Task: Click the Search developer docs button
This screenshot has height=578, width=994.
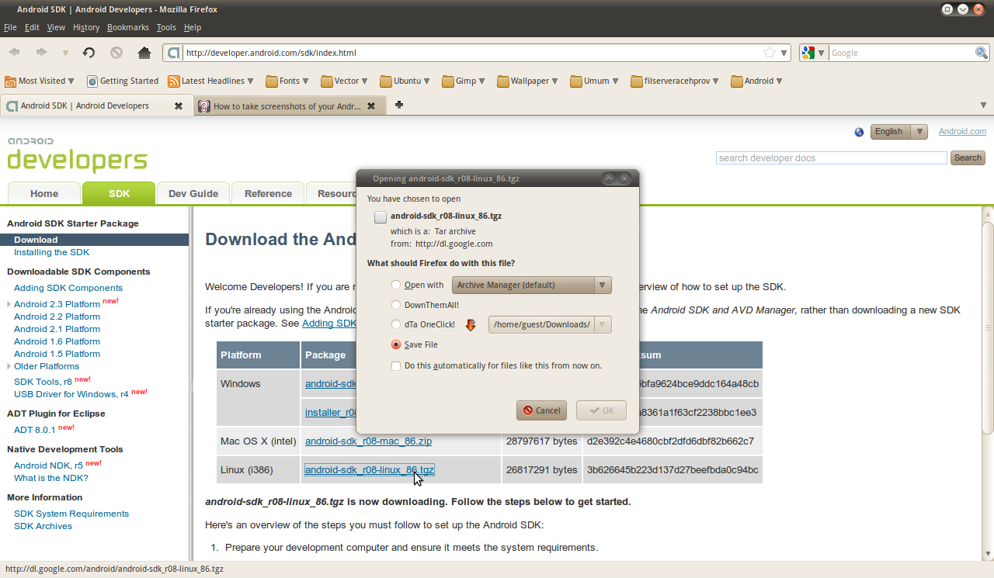Action: coord(968,157)
